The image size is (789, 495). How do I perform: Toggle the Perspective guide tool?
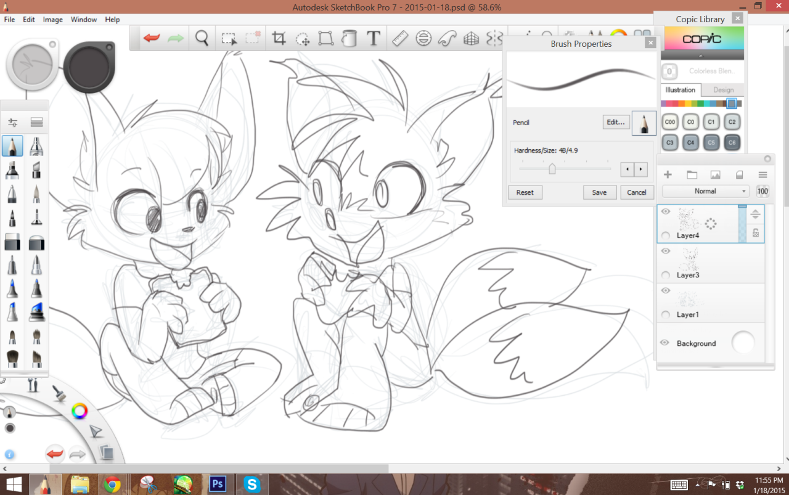point(471,38)
